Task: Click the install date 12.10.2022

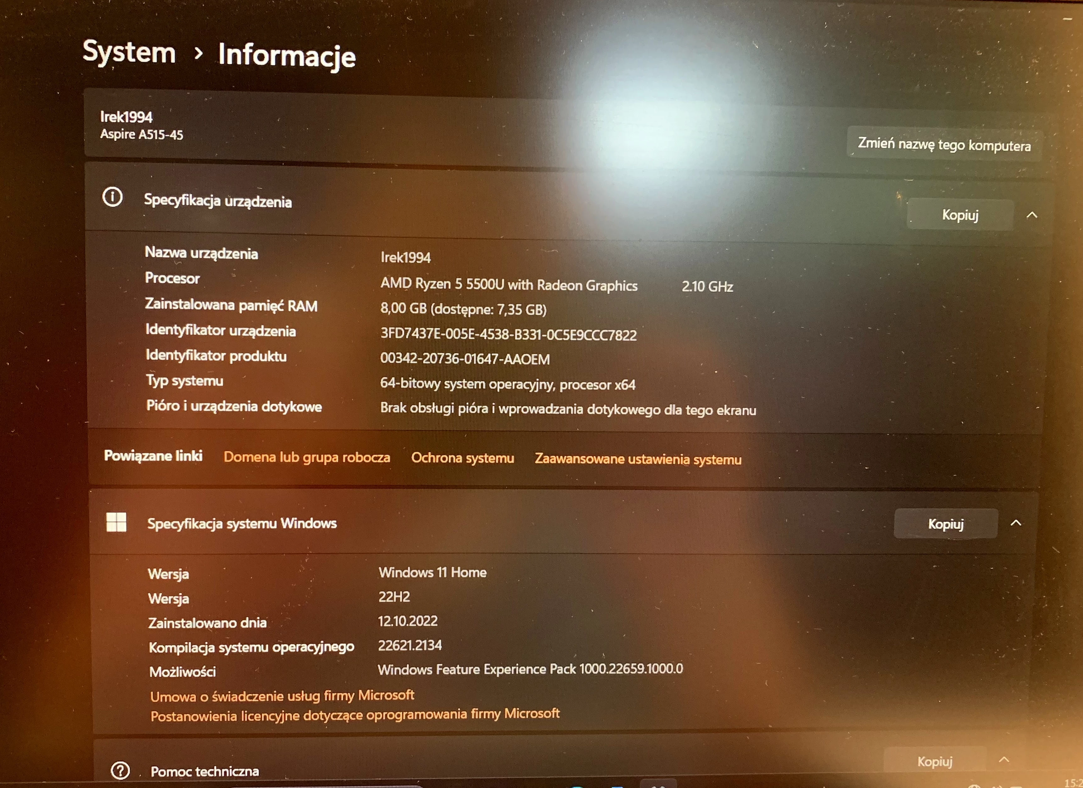Action: 408,621
